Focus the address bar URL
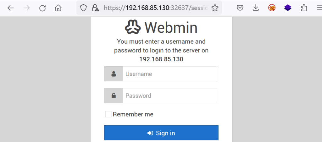 (x=156, y=8)
